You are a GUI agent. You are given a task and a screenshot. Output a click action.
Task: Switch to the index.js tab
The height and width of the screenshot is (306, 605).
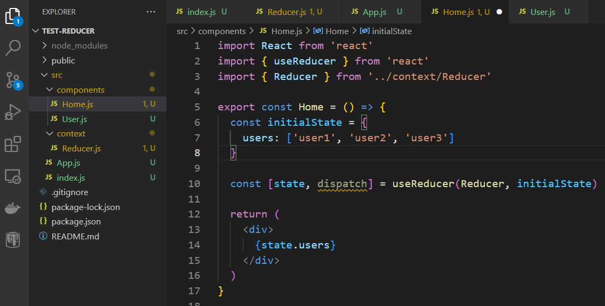206,12
